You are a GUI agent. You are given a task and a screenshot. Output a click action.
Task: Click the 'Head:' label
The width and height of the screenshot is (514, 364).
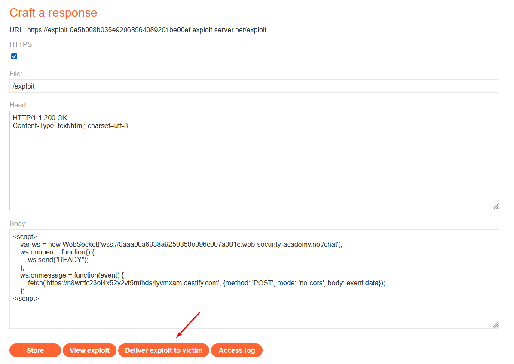point(18,105)
